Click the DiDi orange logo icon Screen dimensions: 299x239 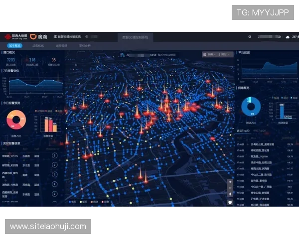(33, 36)
